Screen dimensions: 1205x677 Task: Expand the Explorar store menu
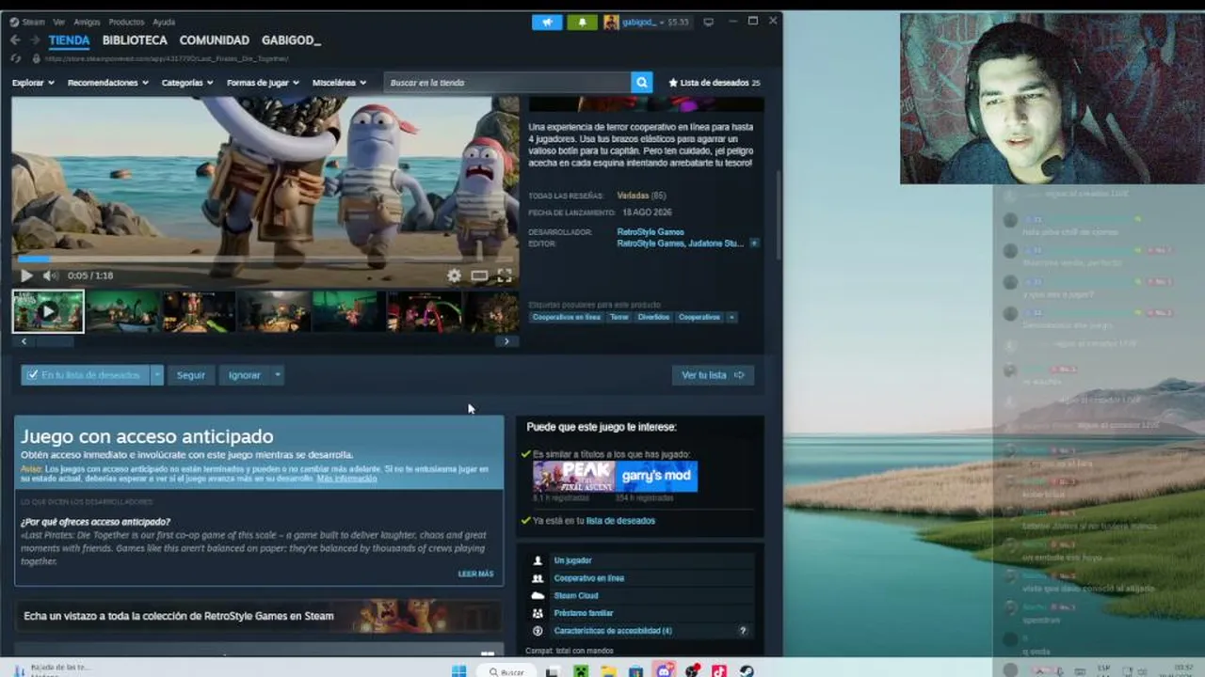tap(33, 83)
